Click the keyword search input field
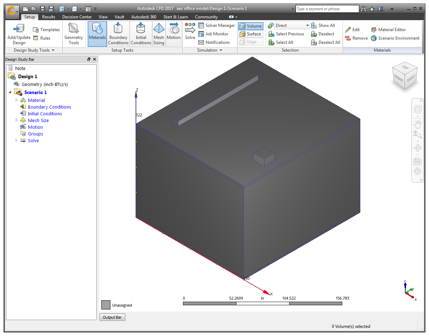This screenshot has height=336, width=429. click(327, 9)
